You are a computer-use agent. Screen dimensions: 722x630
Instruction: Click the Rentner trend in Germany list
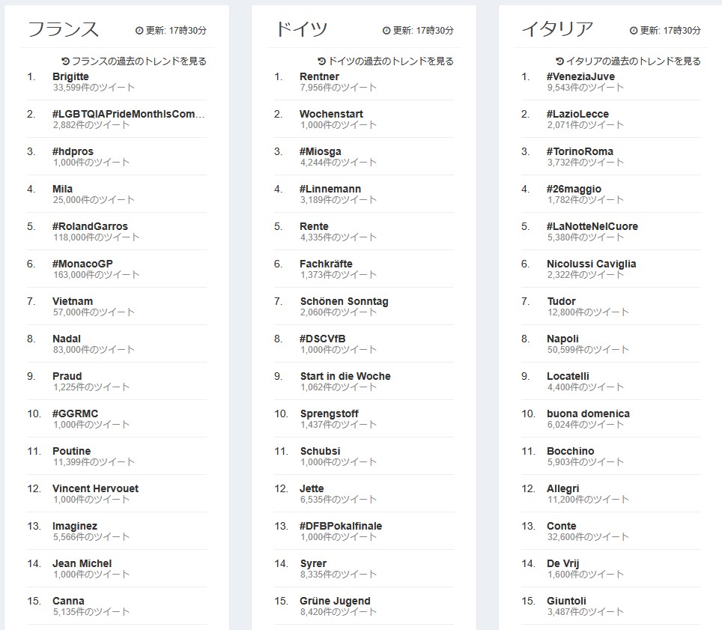[x=319, y=76]
